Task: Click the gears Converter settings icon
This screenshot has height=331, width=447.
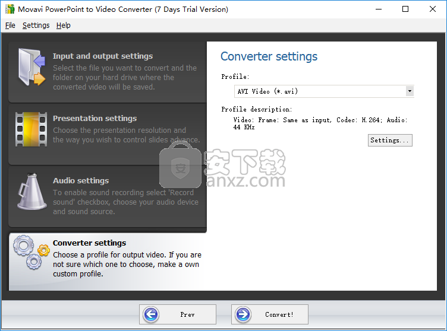Action: click(x=32, y=252)
